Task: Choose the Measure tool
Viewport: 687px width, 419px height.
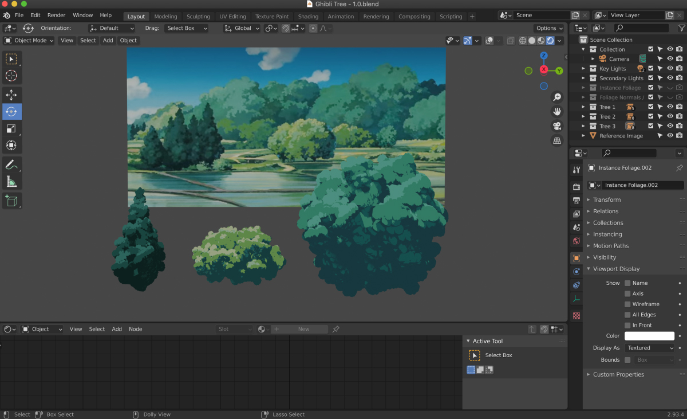Action: (11, 182)
